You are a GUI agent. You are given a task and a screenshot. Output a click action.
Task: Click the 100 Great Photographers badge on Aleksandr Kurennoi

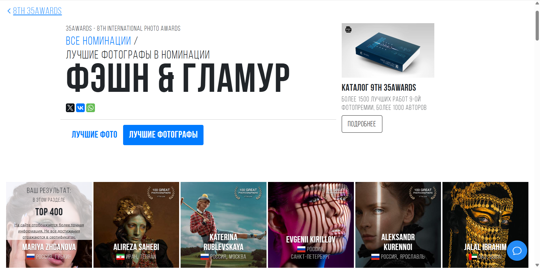(x=423, y=193)
